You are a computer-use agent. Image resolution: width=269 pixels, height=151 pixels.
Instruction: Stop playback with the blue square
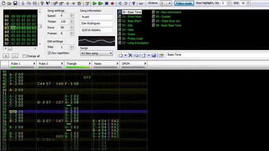(x=106, y=3)
